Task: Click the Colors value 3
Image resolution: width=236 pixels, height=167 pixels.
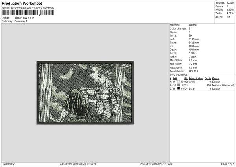Action: pos(227,6)
